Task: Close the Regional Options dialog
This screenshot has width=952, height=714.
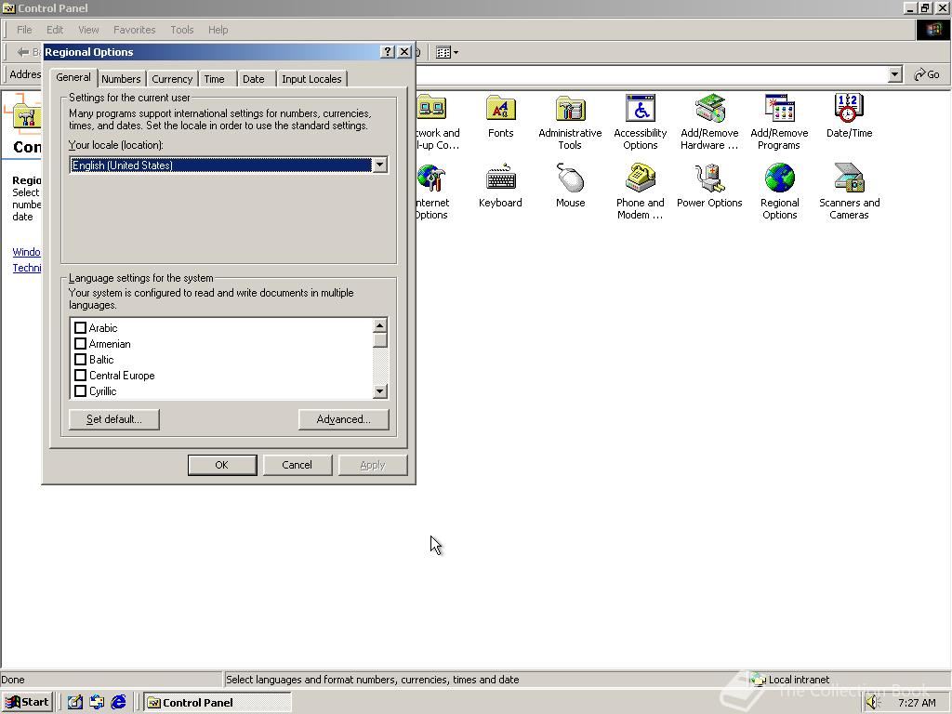Action: click(404, 52)
